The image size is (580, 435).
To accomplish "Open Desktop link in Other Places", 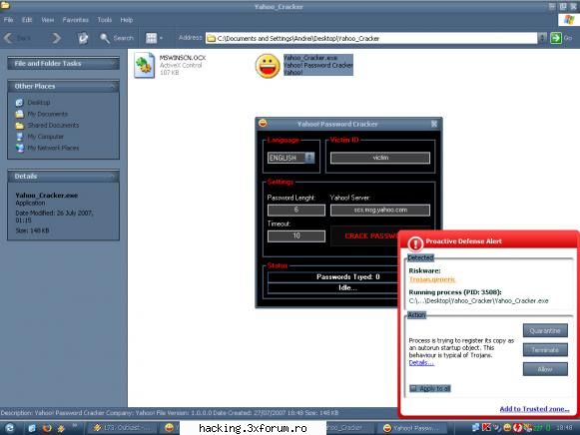I will point(39,103).
